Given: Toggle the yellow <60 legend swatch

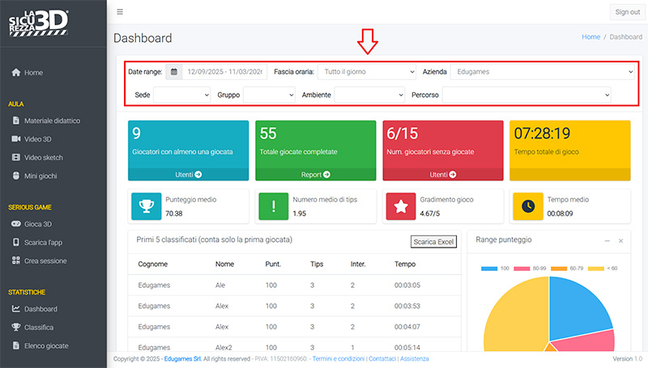Looking at the screenshot, I should [596, 269].
